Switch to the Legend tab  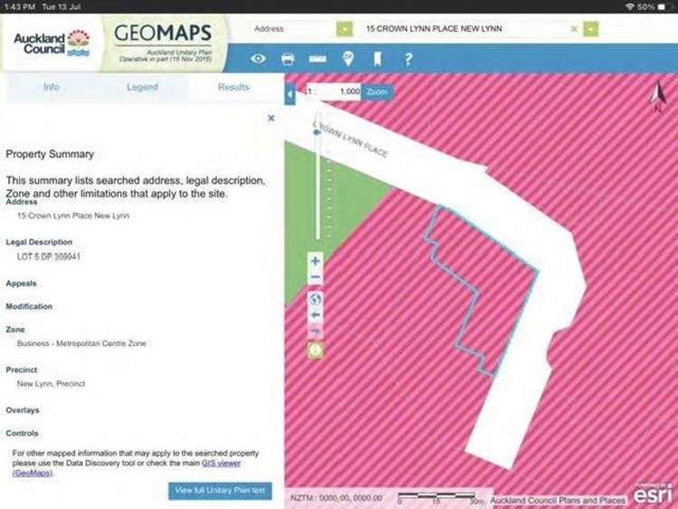[141, 87]
